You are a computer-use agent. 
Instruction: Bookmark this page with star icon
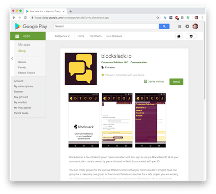[158, 17]
